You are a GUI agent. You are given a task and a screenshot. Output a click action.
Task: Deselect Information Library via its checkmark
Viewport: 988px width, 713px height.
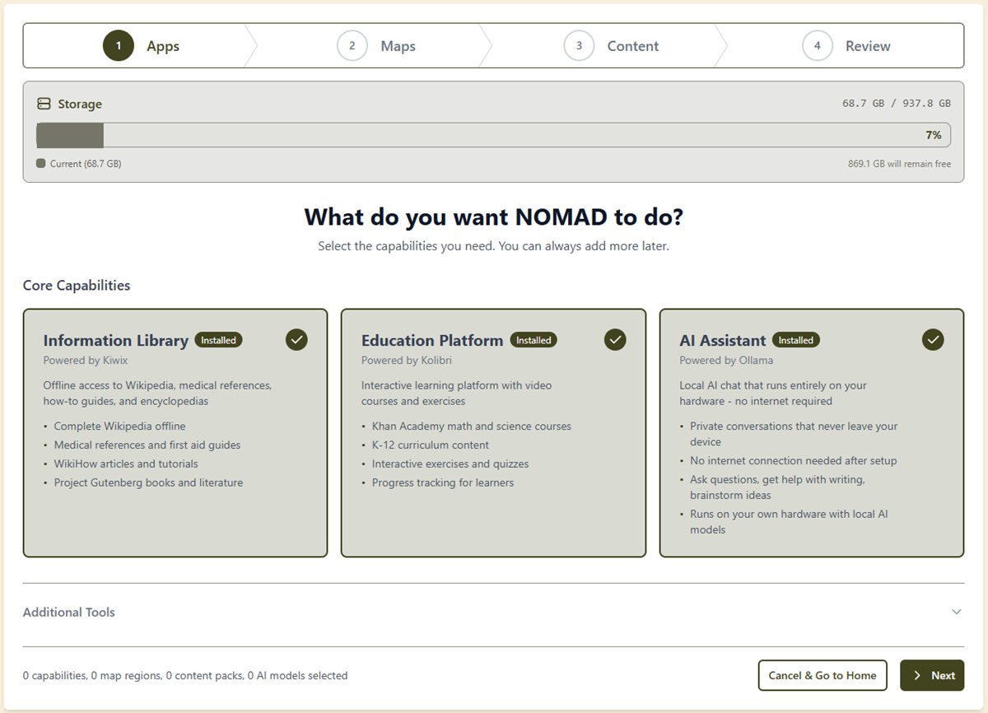point(296,338)
